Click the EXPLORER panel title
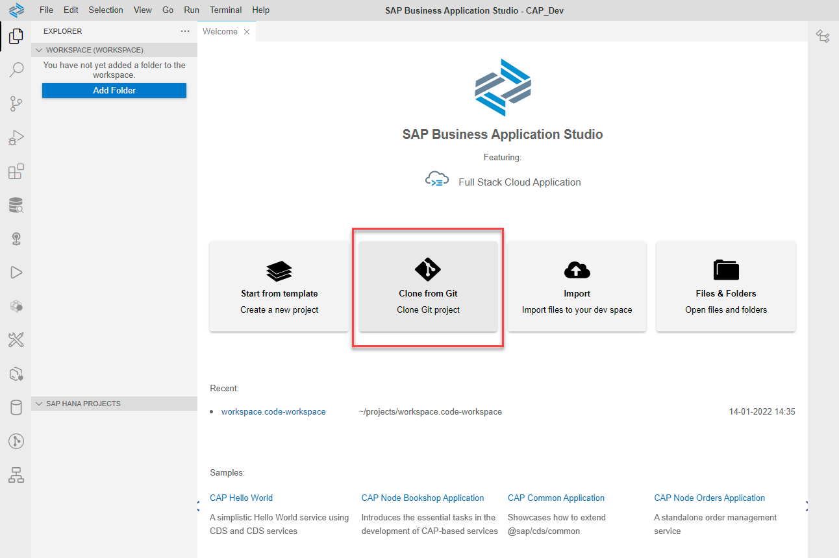The width and height of the screenshot is (839, 558). point(63,31)
